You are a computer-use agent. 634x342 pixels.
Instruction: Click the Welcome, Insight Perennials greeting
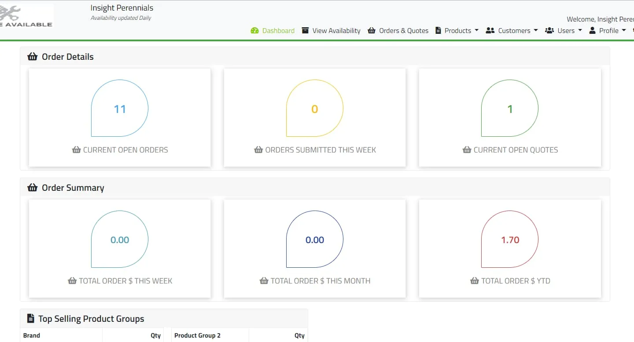600,19
